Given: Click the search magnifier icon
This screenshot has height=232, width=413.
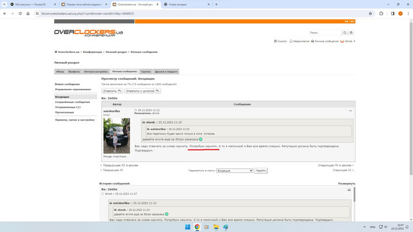Looking at the screenshot, I should pyautogui.click(x=345, y=33).
